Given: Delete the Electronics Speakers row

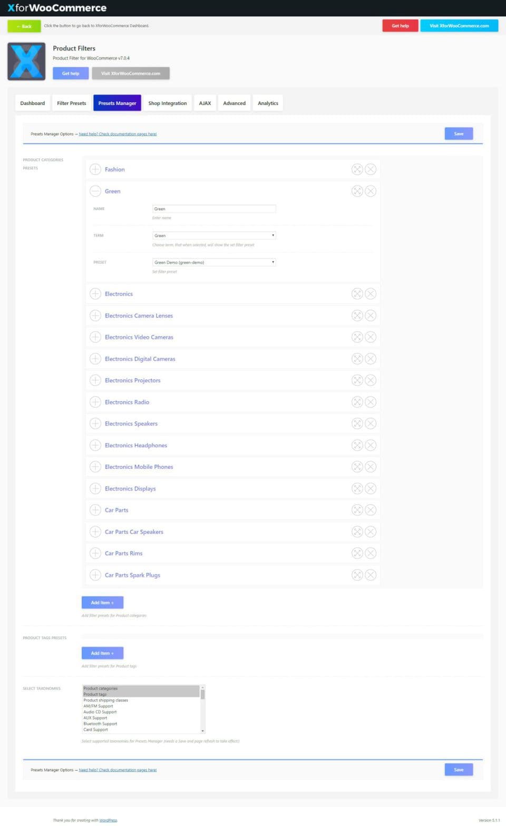Looking at the screenshot, I should pos(371,424).
